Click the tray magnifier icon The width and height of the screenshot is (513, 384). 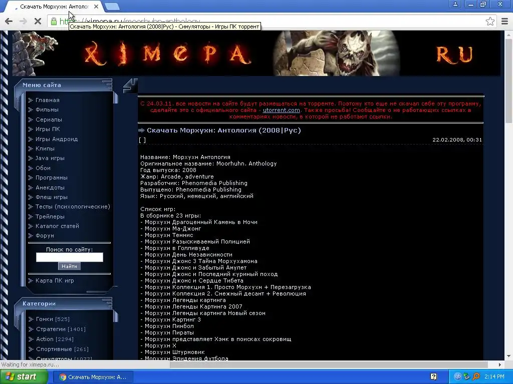click(x=476, y=377)
